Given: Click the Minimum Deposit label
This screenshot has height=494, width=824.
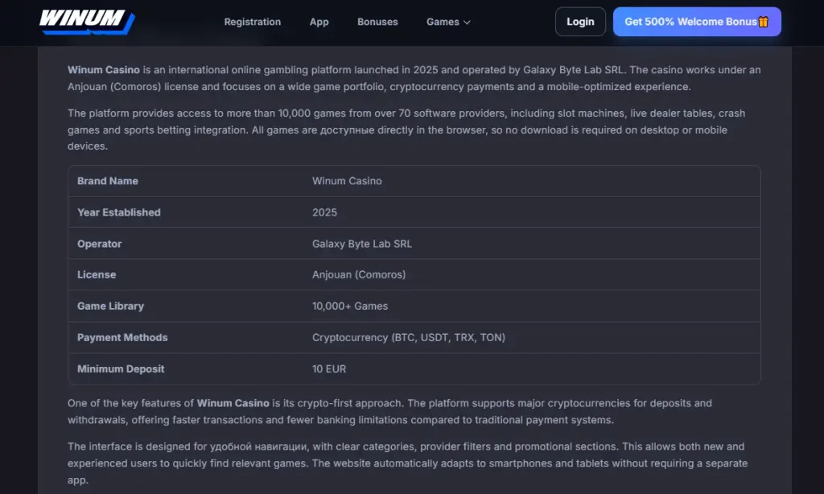Looking at the screenshot, I should pyautogui.click(x=121, y=369).
